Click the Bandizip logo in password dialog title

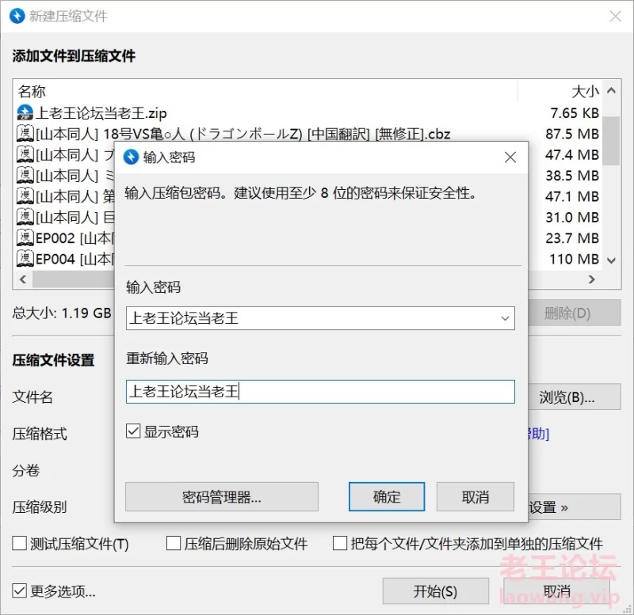point(131,157)
